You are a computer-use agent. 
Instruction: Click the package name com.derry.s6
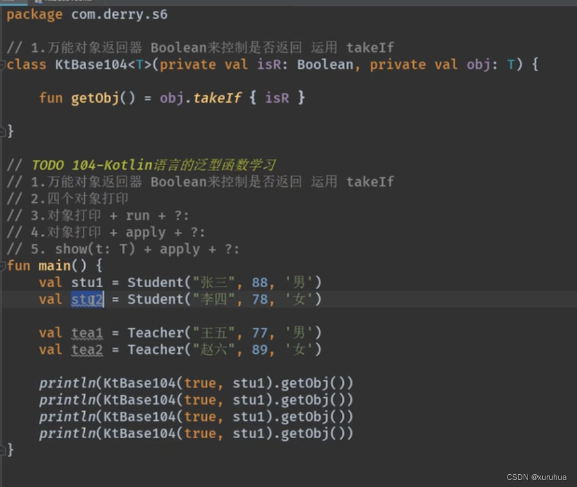click(x=120, y=15)
